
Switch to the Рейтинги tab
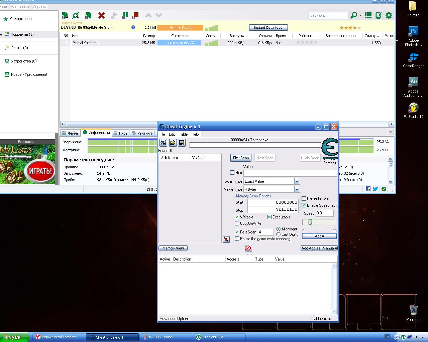click(x=142, y=133)
